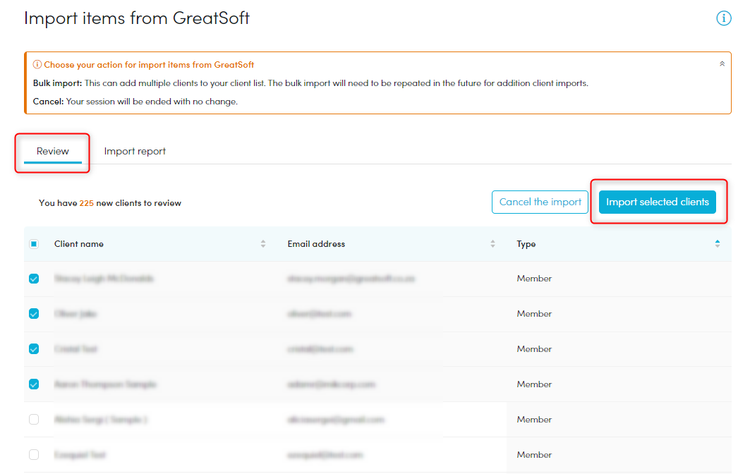Click 'Member' in the last visible row

[x=534, y=454]
